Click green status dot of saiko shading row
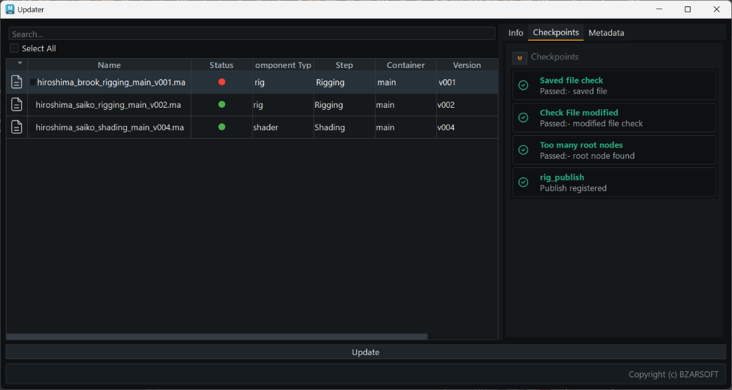732x390 pixels. click(222, 127)
